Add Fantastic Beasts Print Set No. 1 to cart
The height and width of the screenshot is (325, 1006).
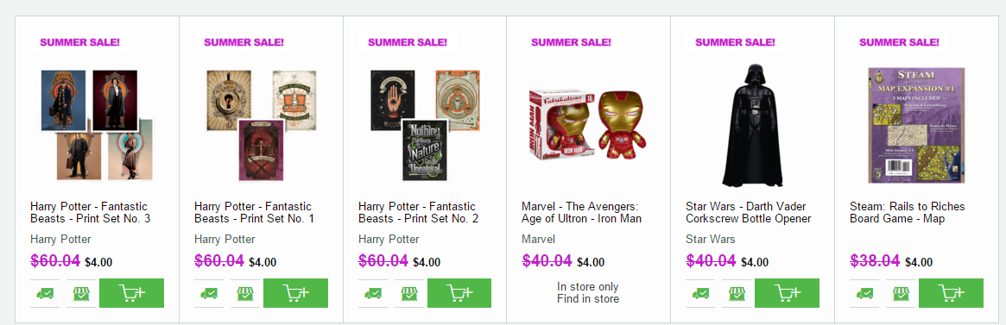pyautogui.click(x=296, y=293)
